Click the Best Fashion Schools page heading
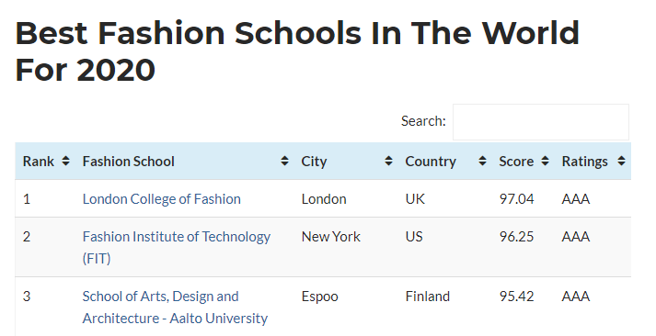Viewport: 656px width, 336px height. (297, 50)
